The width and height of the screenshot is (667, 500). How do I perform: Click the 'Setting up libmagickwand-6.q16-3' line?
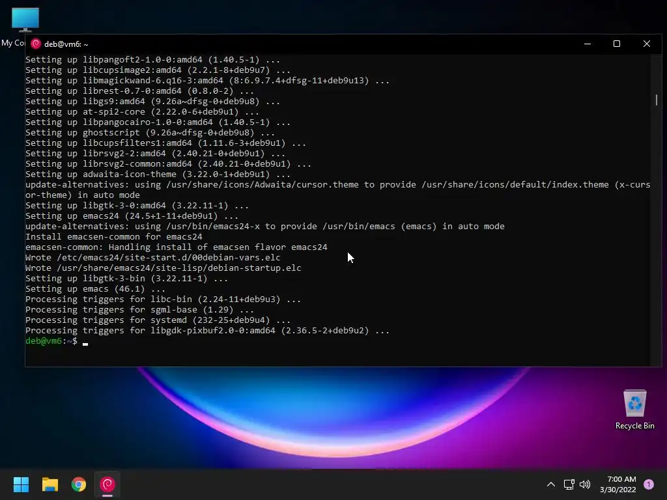[208, 81]
